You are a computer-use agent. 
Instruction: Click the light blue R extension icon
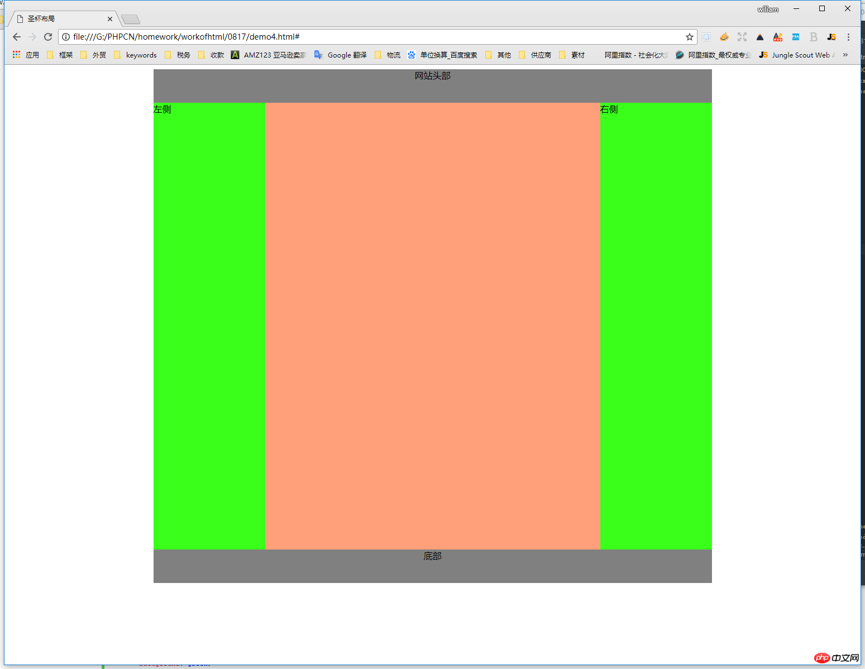[x=706, y=37]
